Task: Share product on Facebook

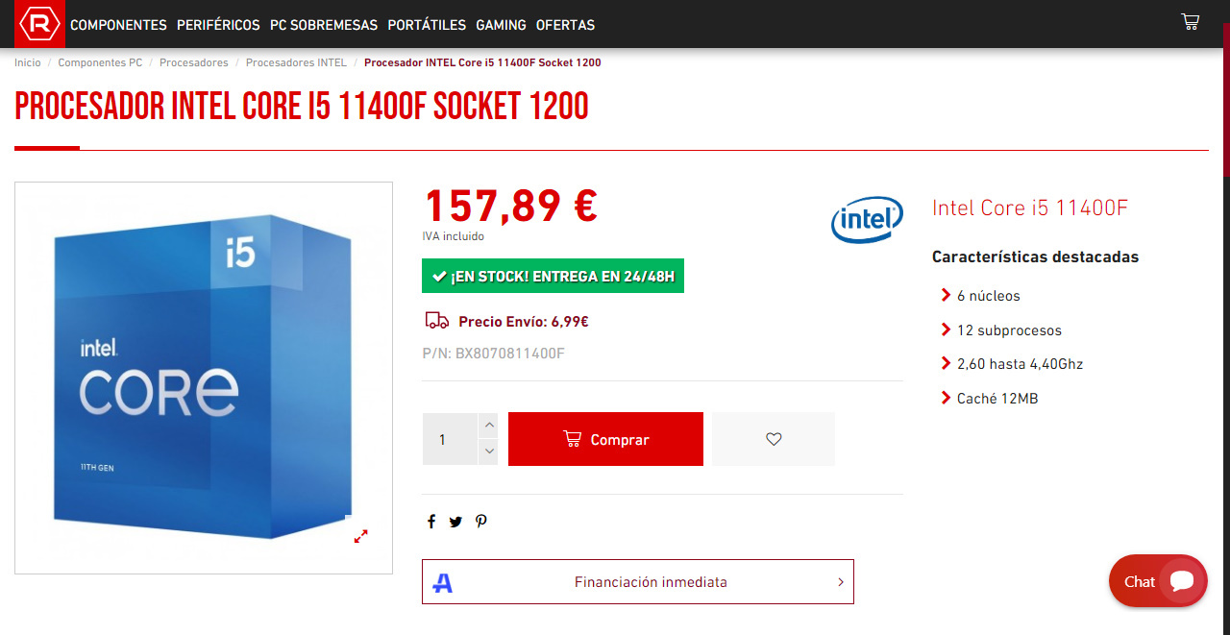Action: [431, 522]
